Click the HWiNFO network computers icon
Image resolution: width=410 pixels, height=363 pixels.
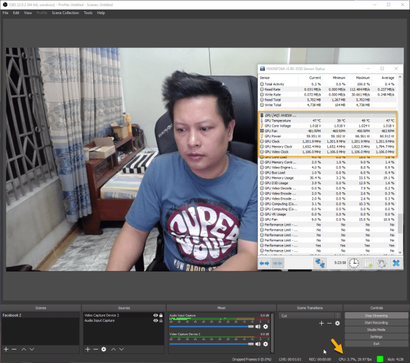coord(320,263)
